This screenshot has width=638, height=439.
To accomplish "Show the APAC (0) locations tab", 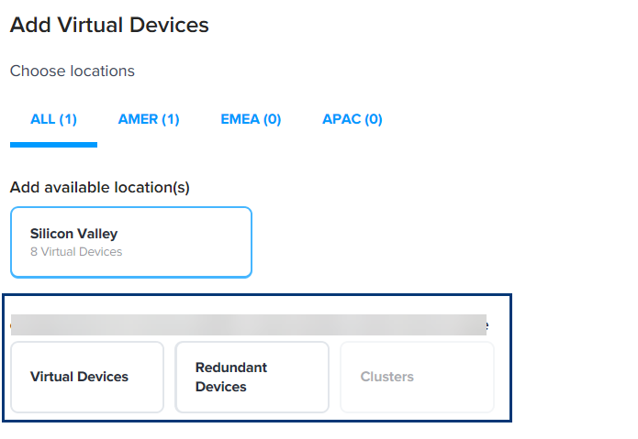I will tap(352, 119).
